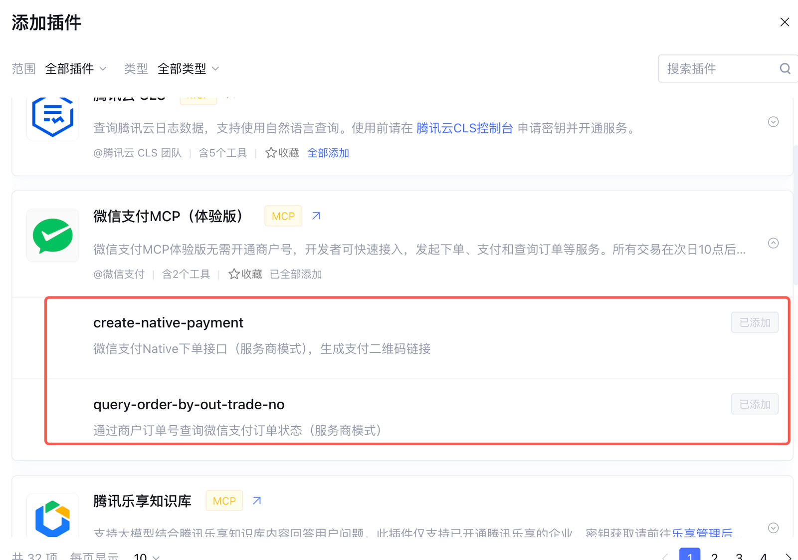The height and width of the screenshot is (560, 798).
Task: Expand the 腾讯云 CLS tool list
Action: [x=773, y=122]
